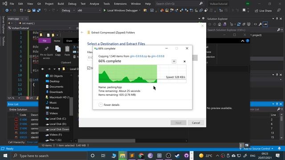Pause the file copy operation
This screenshot has height=160, width=285.
[x=174, y=61]
